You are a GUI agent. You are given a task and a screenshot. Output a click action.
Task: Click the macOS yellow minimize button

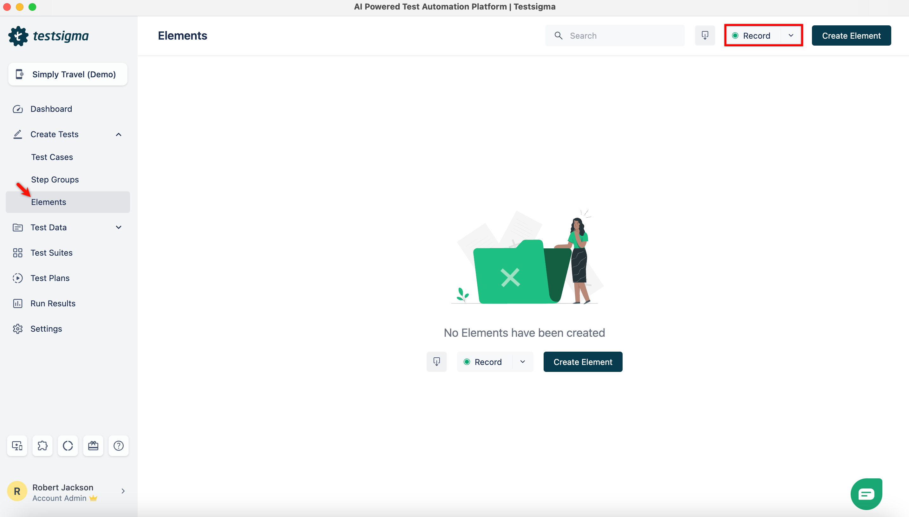tap(20, 7)
